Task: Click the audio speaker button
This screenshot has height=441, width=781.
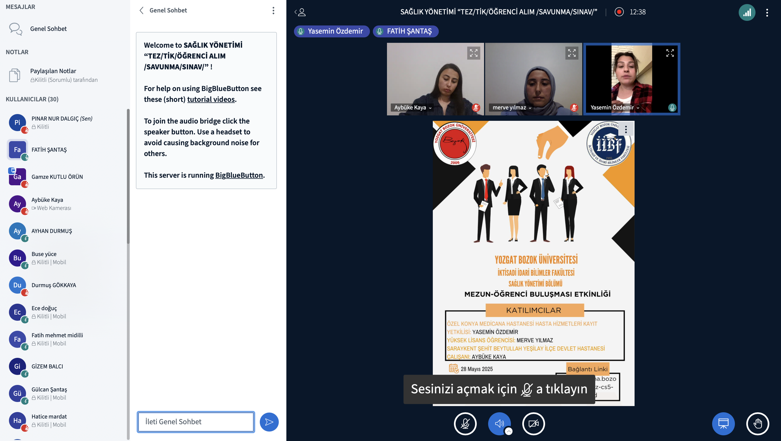Action: (x=499, y=423)
